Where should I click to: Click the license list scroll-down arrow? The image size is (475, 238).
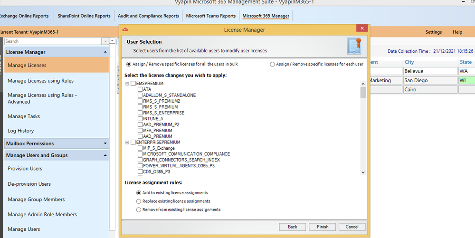pos(363,172)
